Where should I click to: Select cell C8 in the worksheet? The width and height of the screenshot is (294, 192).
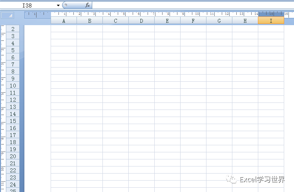click(x=115, y=71)
